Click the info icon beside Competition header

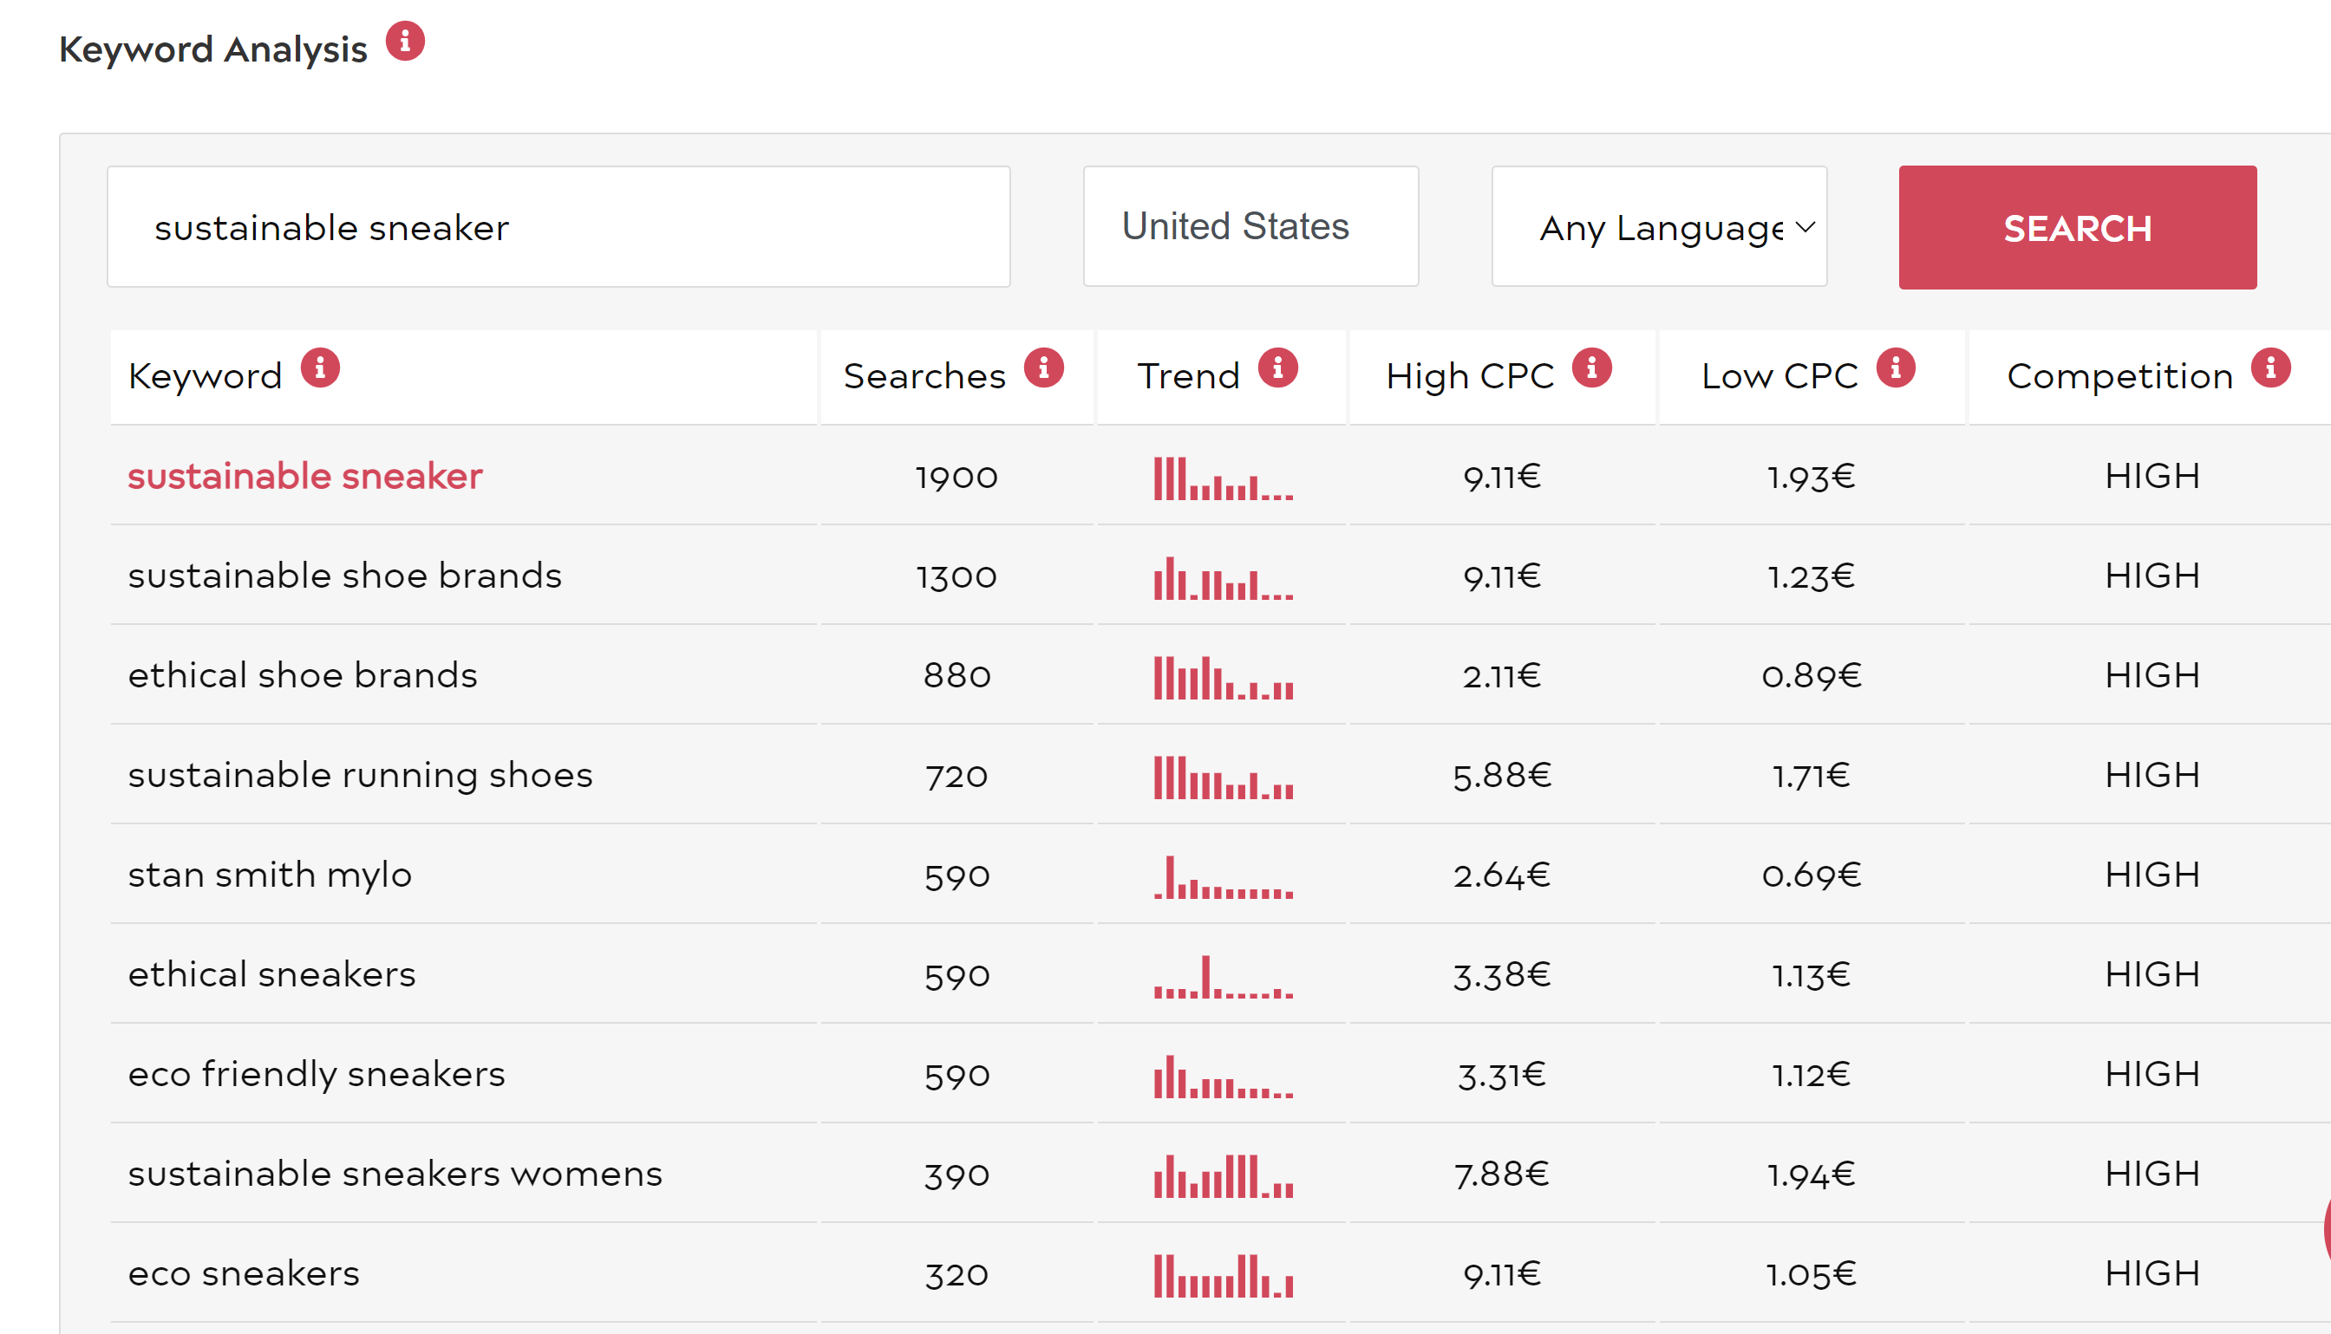pos(2270,368)
